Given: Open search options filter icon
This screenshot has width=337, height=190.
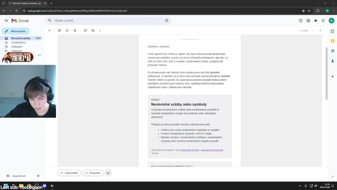Looking at the screenshot, I should coord(167,21).
